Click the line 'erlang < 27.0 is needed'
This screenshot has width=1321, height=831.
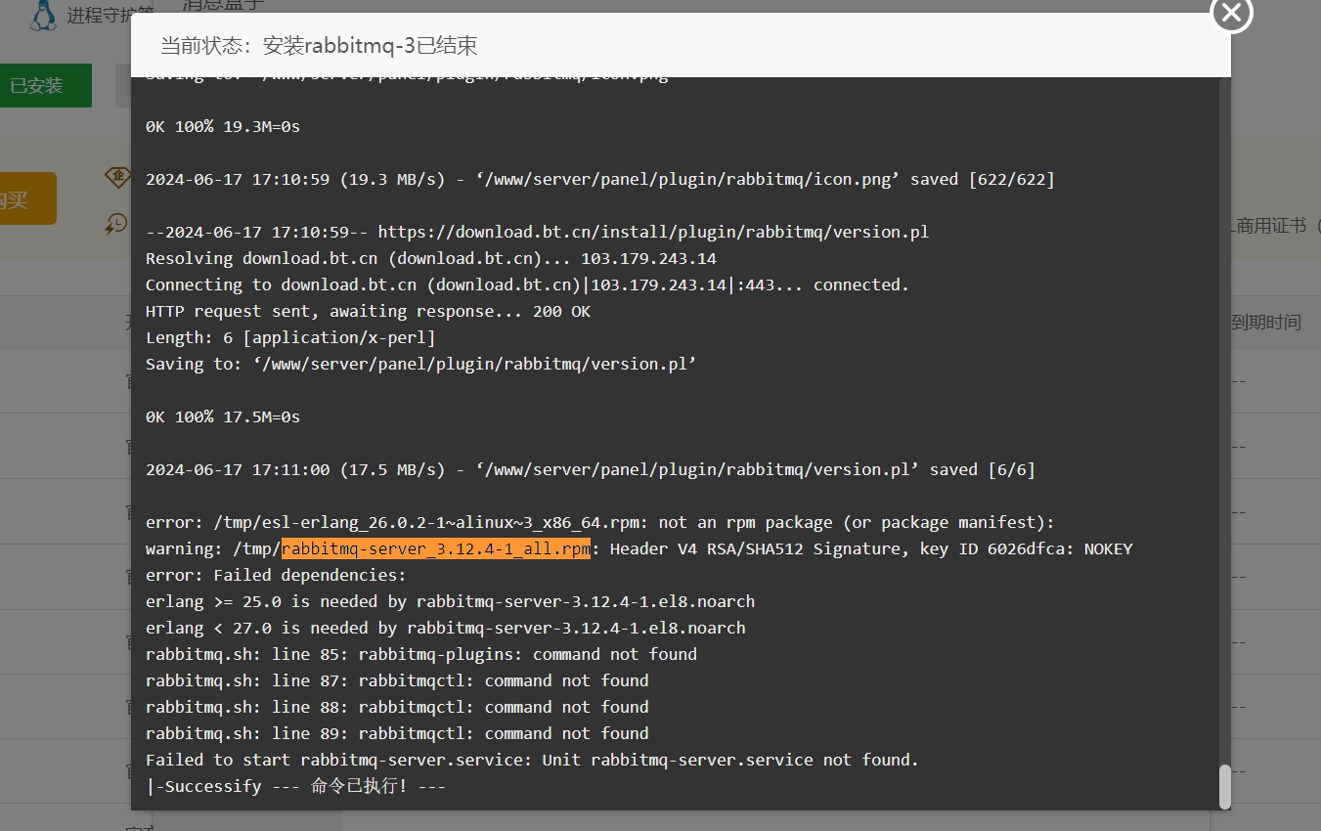point(445,628)
